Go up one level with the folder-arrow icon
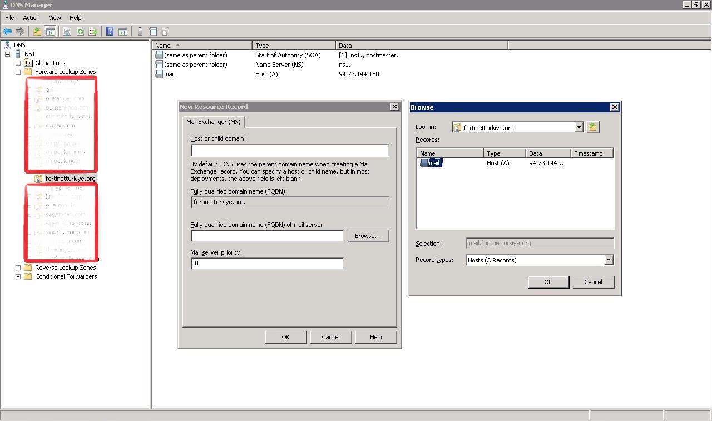 click(37, 32)
